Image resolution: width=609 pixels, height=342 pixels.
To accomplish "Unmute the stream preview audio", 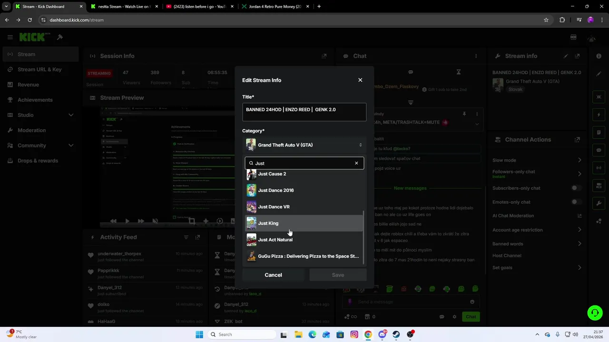I will tap(155, 221).
